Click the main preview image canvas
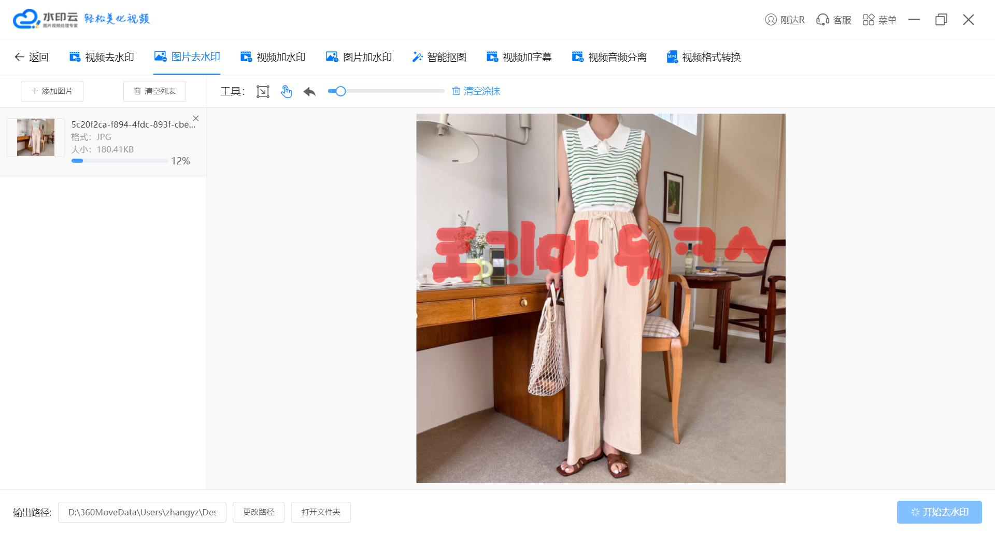The height and width of the screenshot is (534, 995). click(x=601, y=299)
